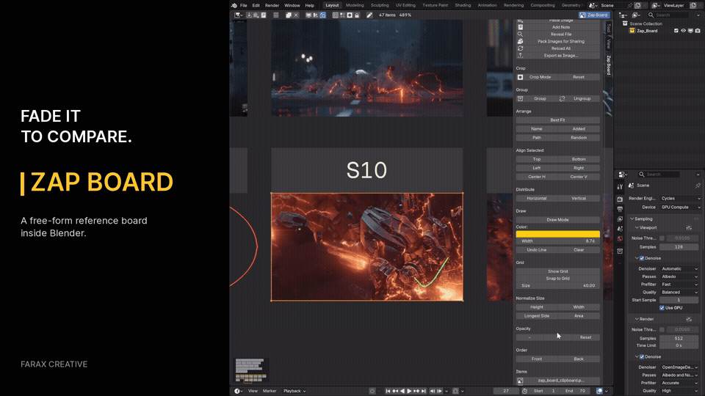
Task: Open the Edit menu
Action: [x=256, y=5]
